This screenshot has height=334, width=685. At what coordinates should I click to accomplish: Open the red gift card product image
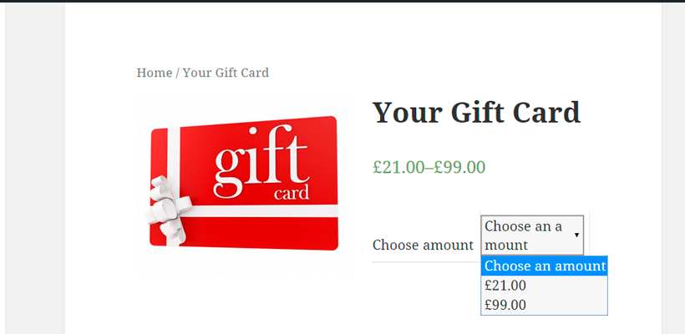[x=244, y=185]
